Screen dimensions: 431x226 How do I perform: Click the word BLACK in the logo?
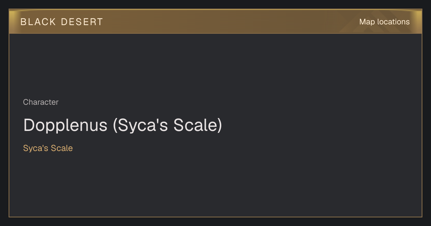(38, 22)
